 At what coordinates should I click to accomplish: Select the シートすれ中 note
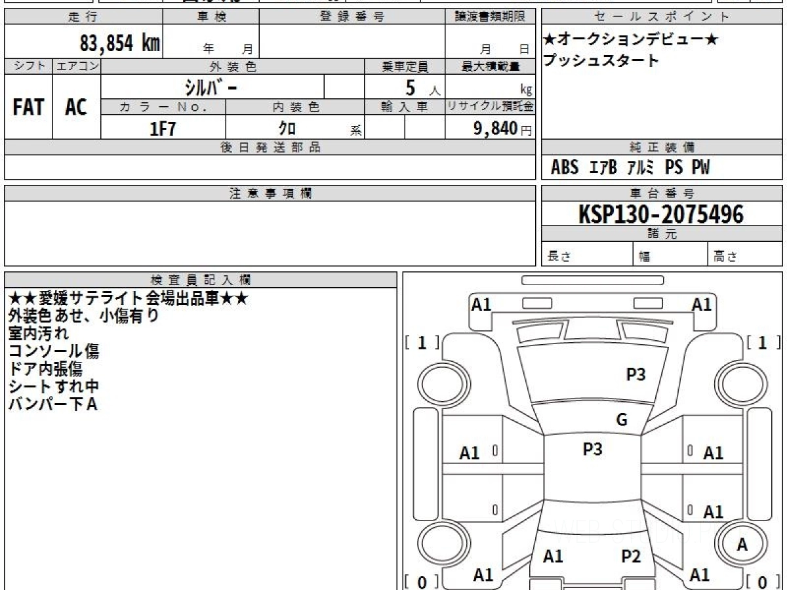54,387
